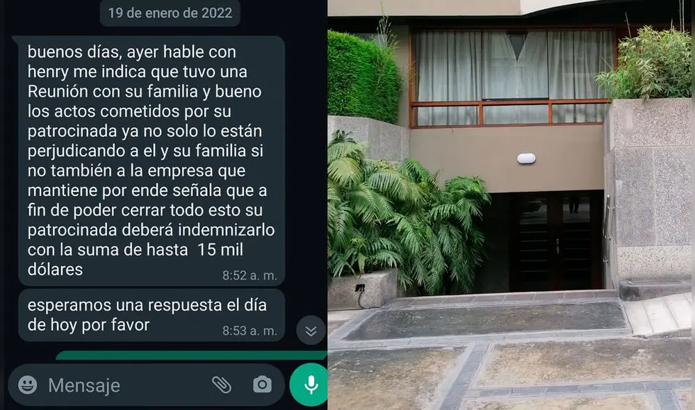This screenshot has width=695, height=410.
Task: Tap the green microphone voice button
Action: tap(309, 385)
